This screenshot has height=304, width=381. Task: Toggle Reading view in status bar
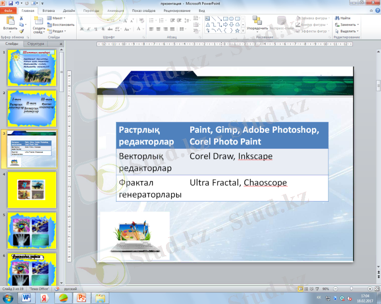(311, 289)
